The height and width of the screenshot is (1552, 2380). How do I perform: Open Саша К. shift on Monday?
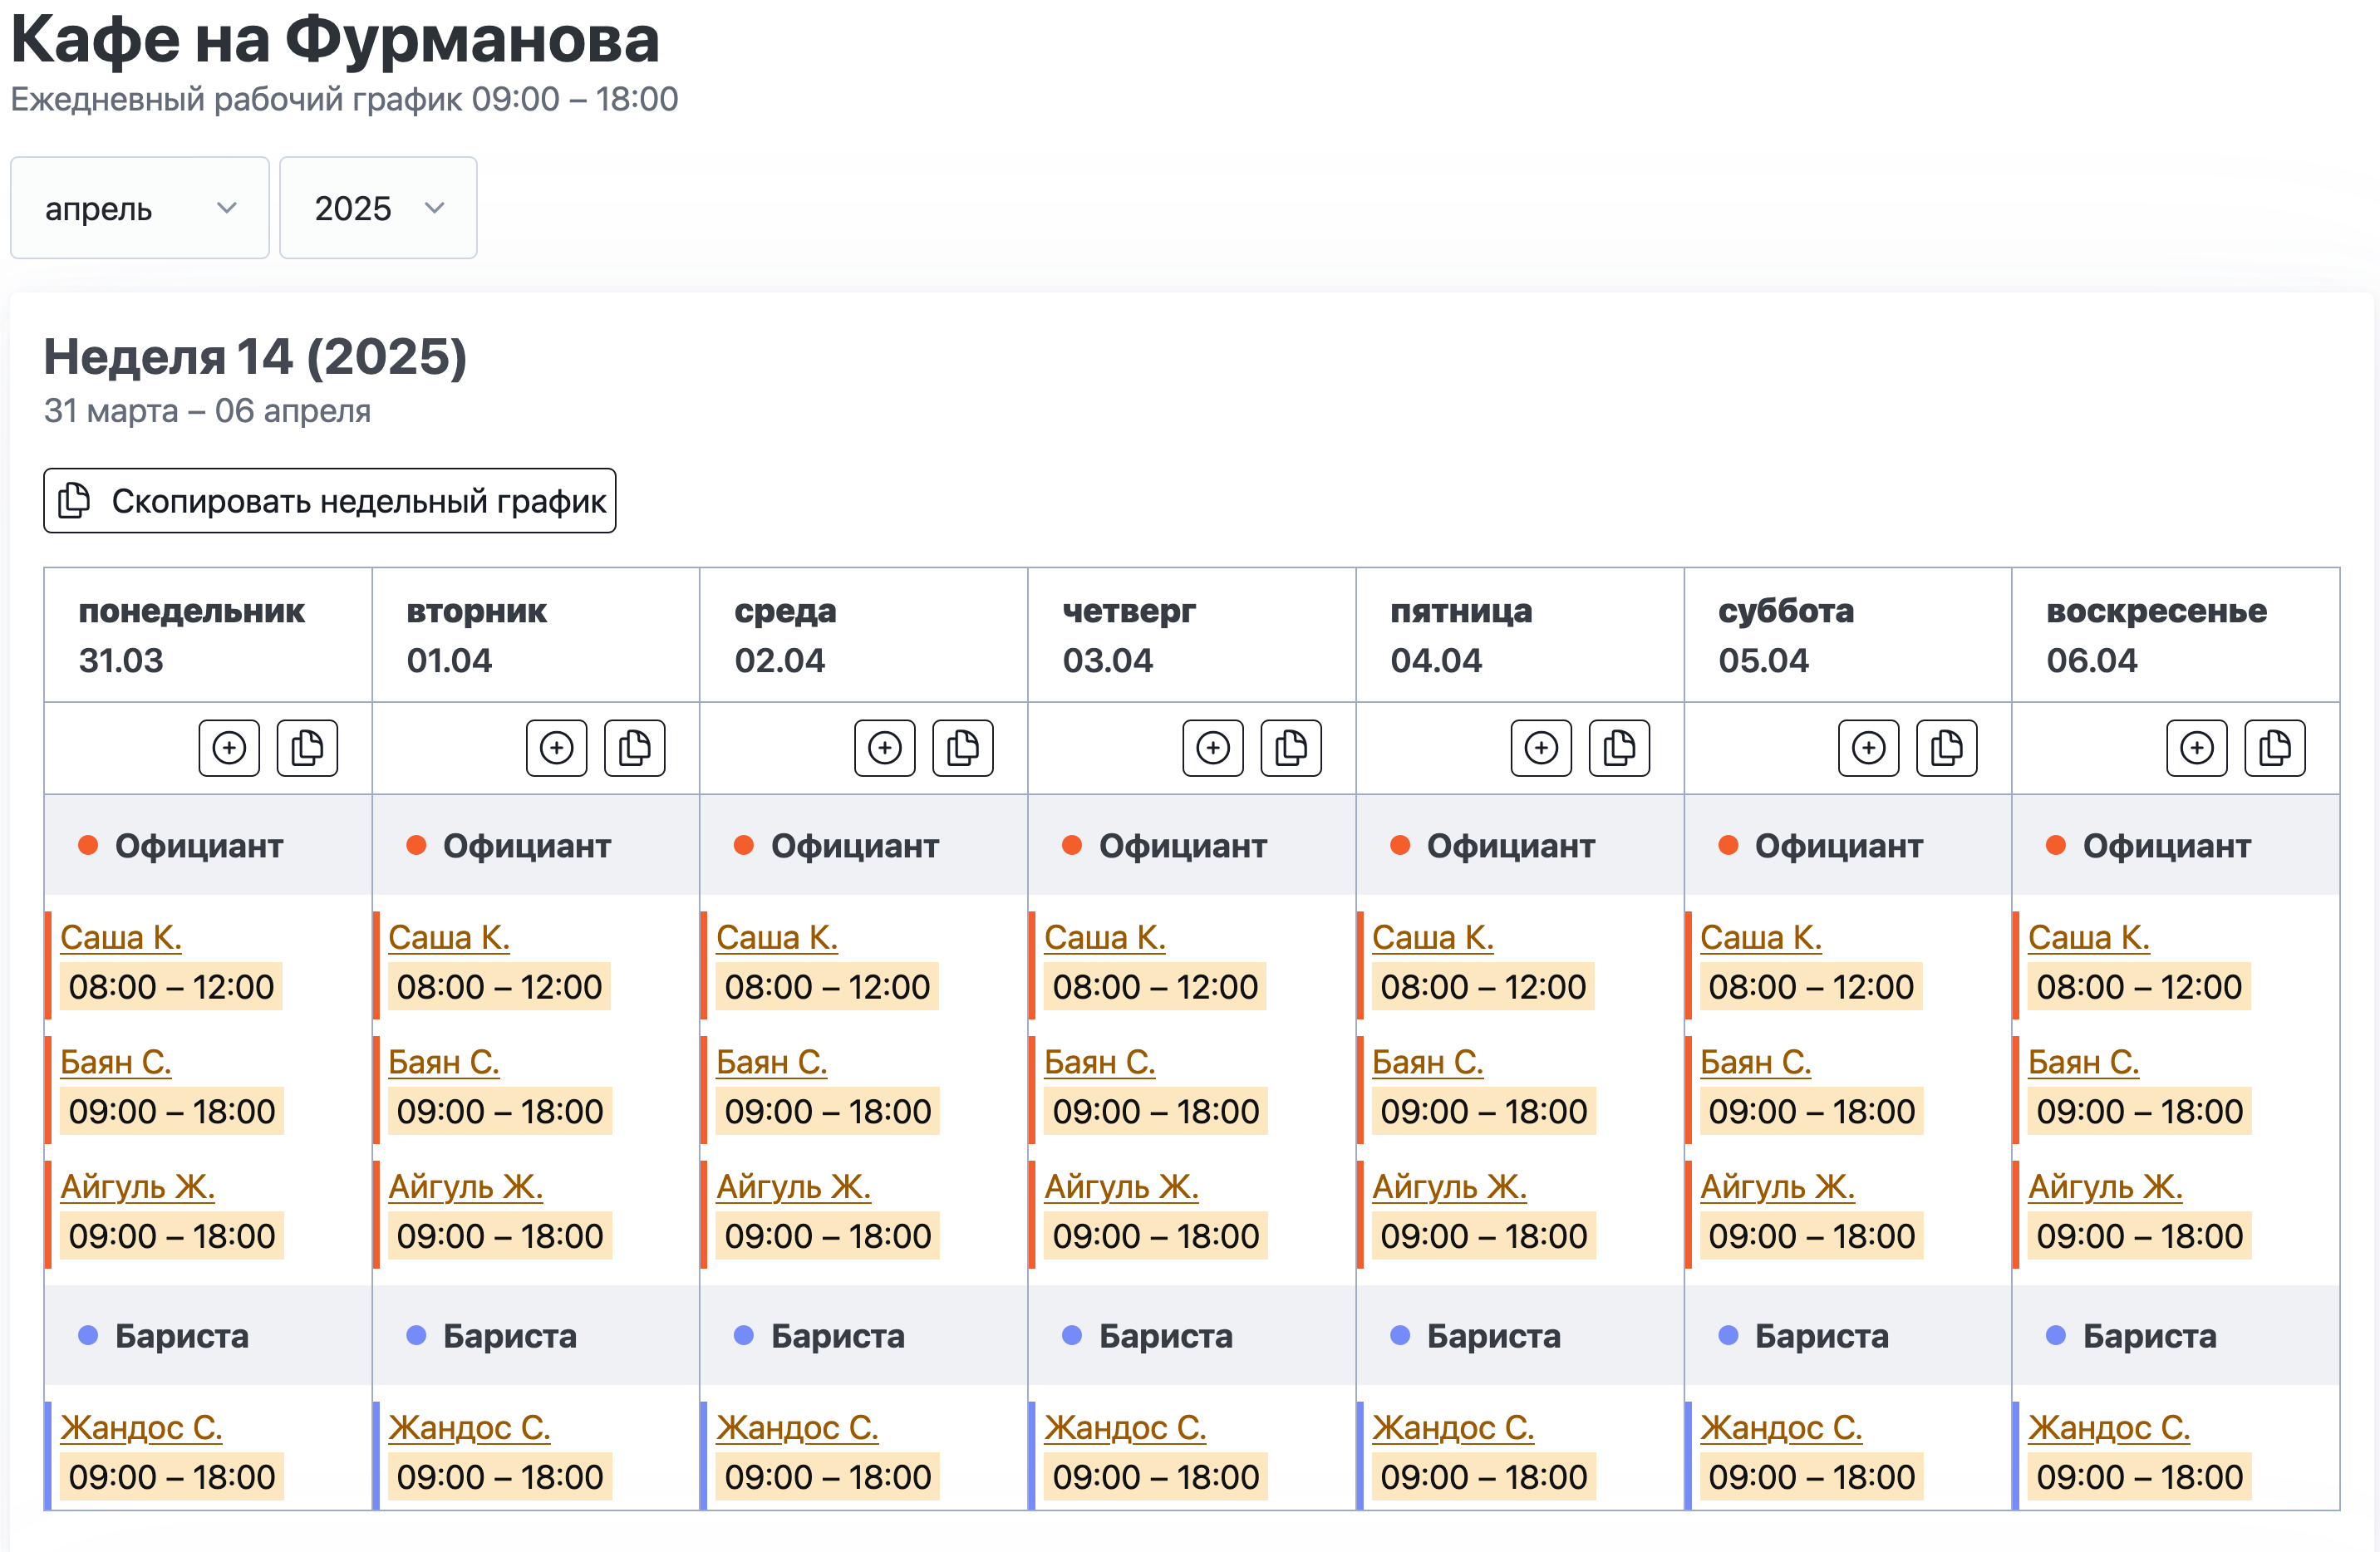point(121,937)
